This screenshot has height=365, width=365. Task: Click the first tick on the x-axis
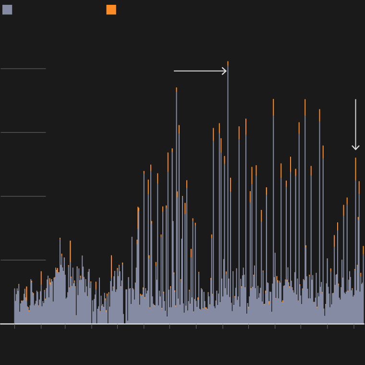point(14,326)
